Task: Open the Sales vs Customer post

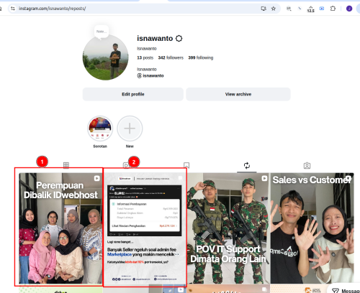Action: pyautogui.click(x=312, y=228)
